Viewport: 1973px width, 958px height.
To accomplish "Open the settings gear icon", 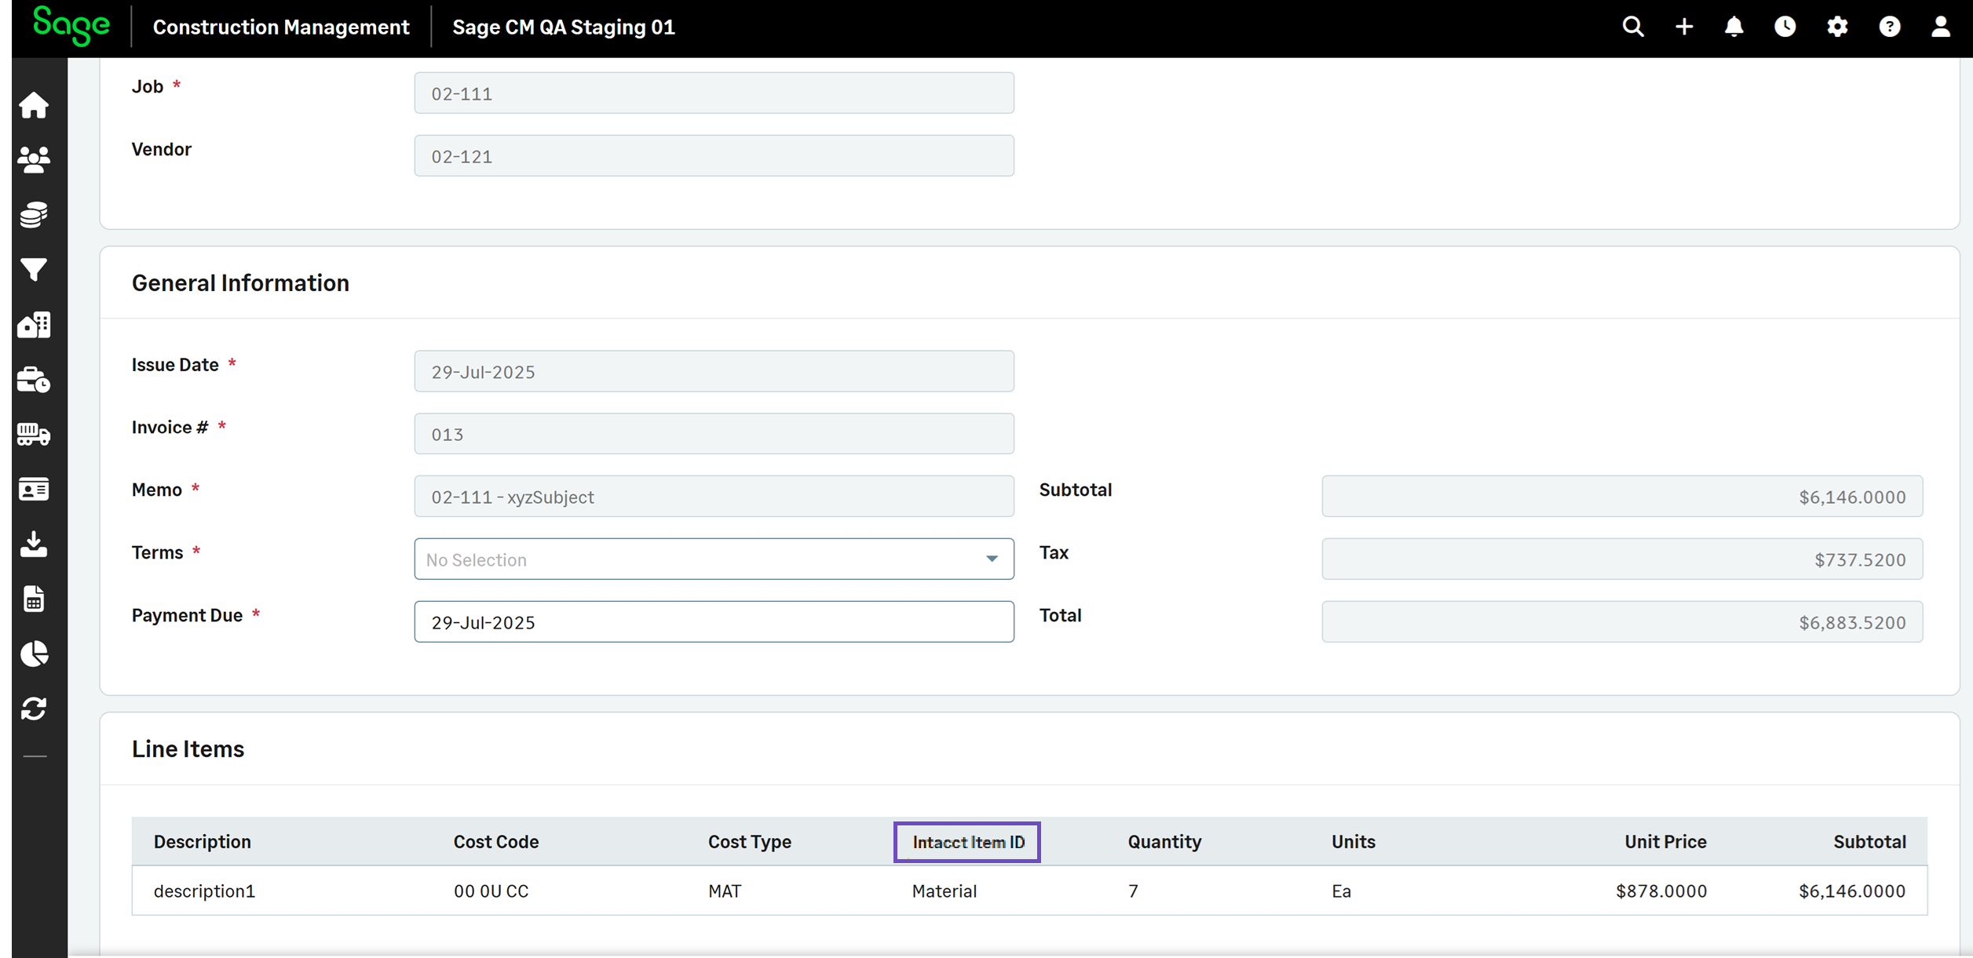I will tap(1837, 27).
